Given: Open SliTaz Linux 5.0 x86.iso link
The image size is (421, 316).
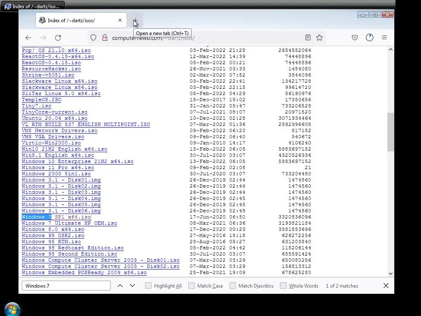Looking at the screenshot, I should (x=61, y=93).
